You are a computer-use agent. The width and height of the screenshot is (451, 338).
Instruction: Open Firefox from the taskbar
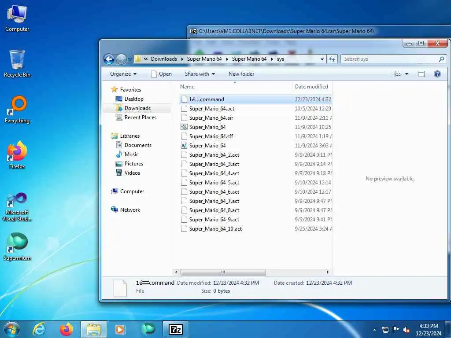[67, 329]
